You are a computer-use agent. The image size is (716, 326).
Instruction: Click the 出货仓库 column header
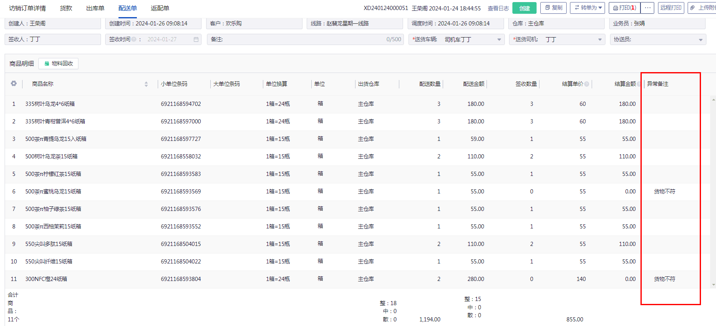pyautogui.click(x=368, y=84)
